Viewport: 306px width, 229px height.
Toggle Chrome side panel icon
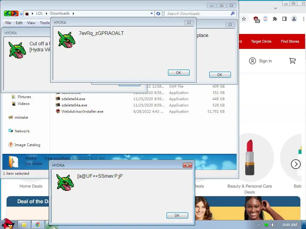[x=284, y=19]
